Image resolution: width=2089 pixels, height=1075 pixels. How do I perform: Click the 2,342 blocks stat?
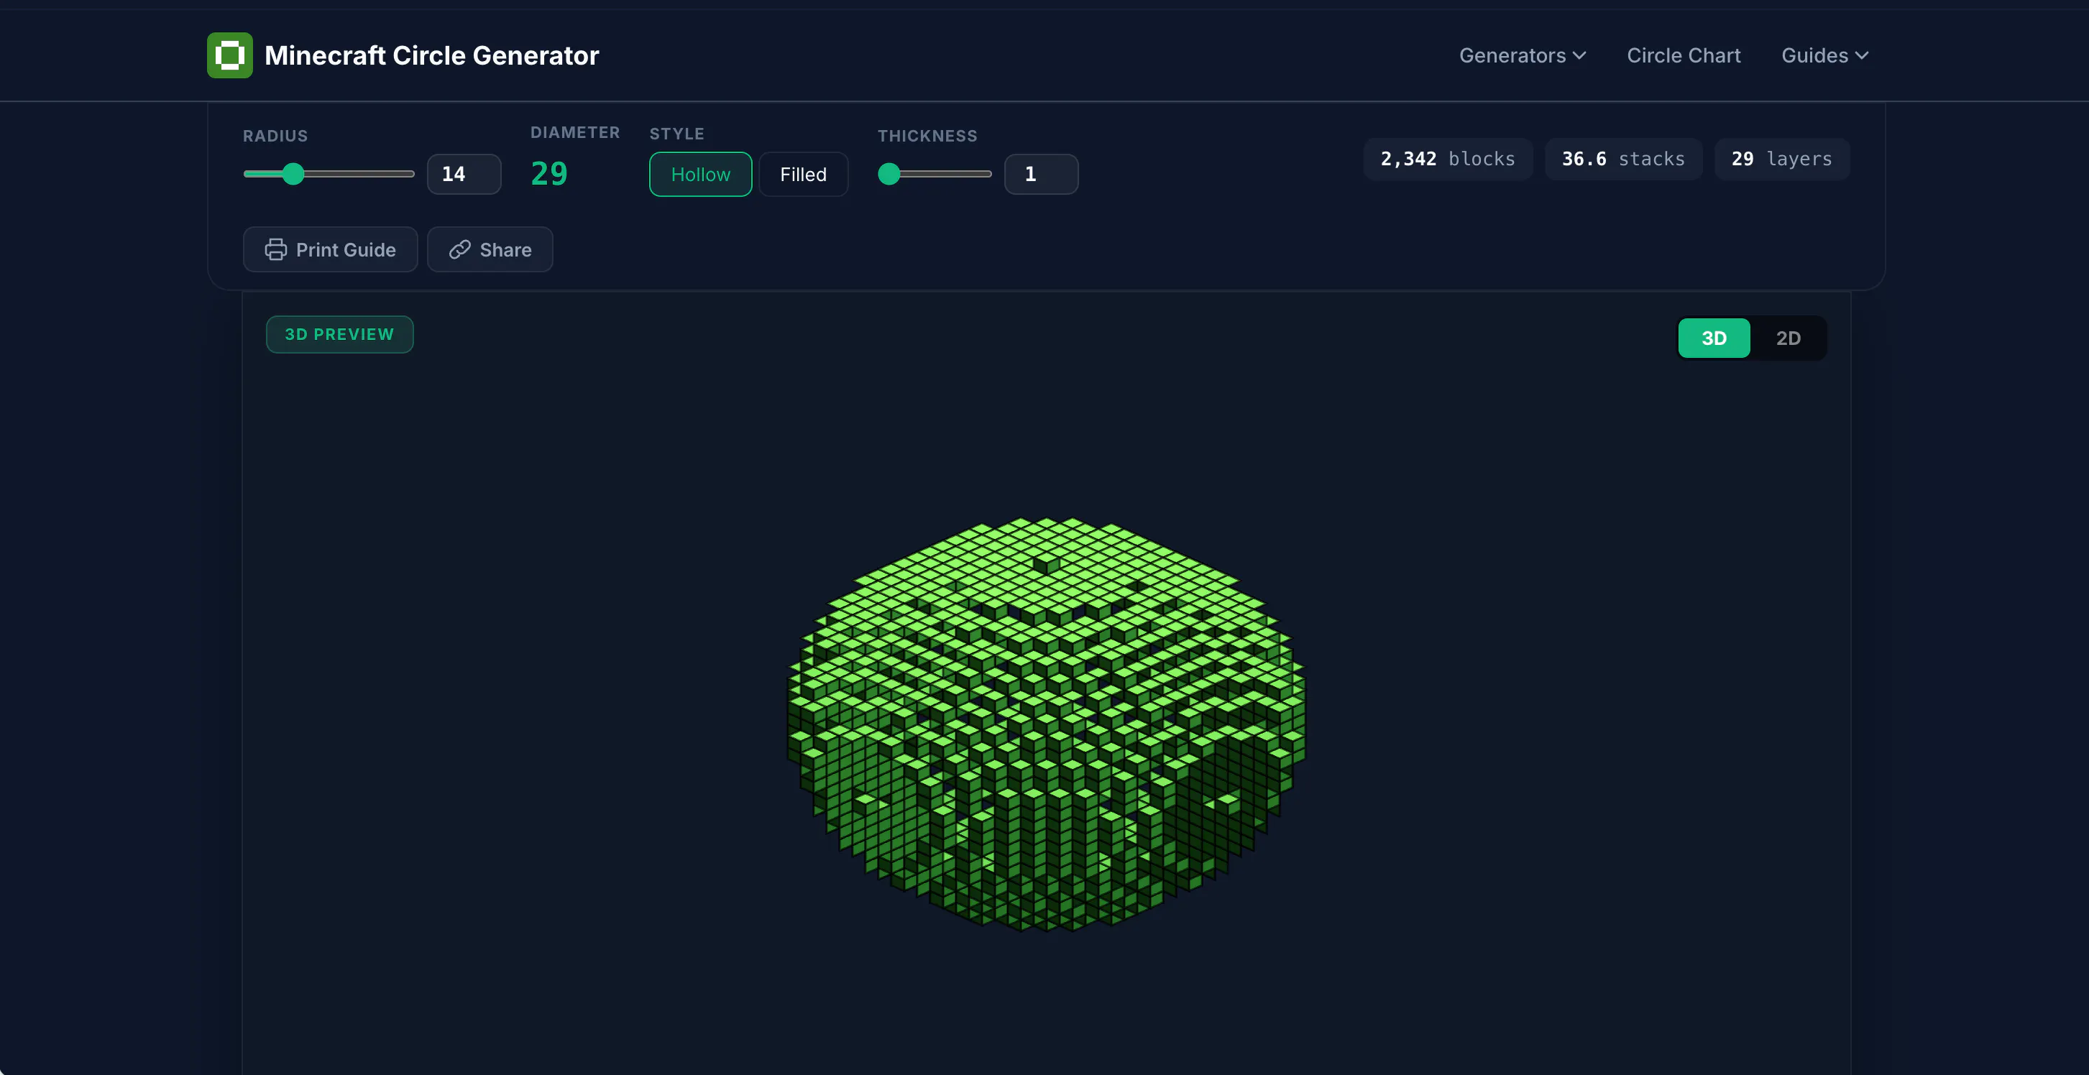coord(1448,159)
